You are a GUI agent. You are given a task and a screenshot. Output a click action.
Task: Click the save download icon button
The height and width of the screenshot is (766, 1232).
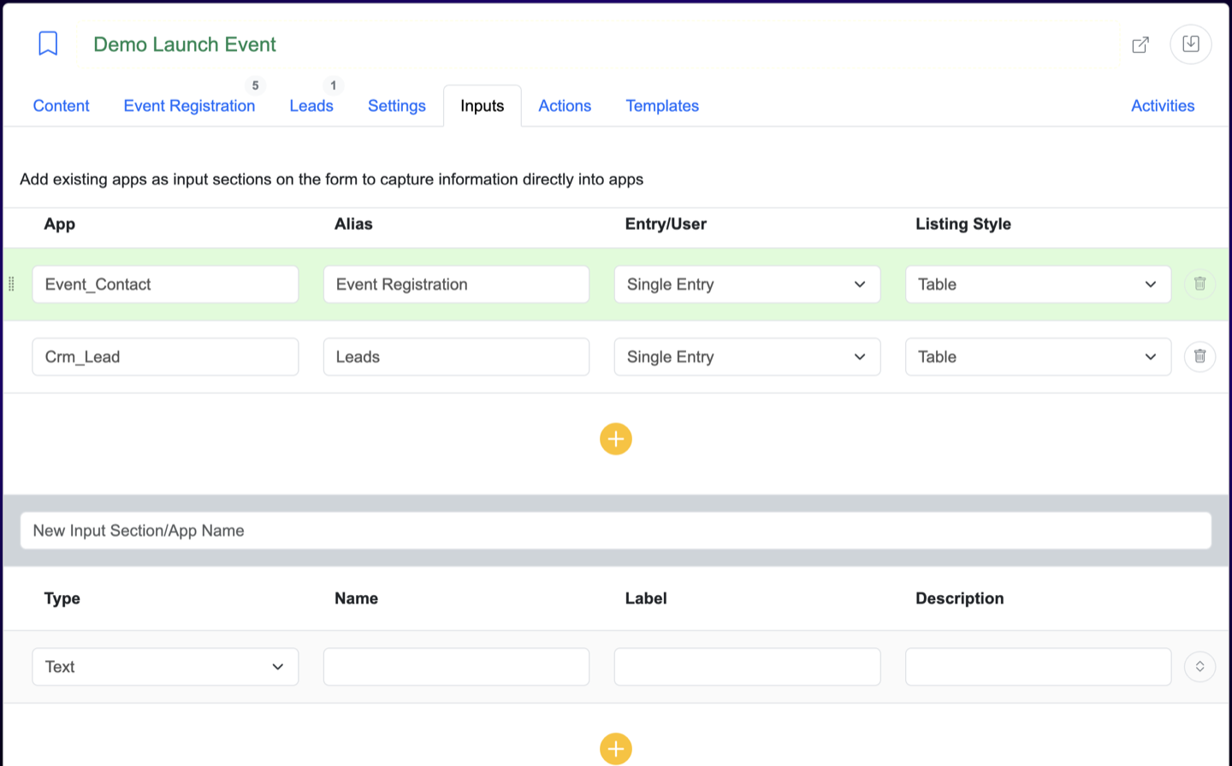pos(1190,44)
